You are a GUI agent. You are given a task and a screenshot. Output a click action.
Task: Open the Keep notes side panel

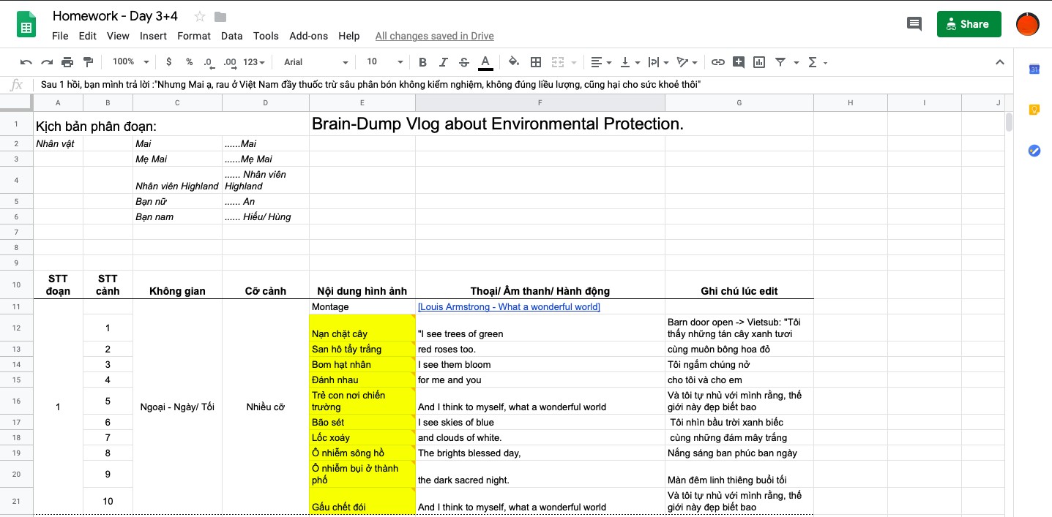pos(1034,110)
